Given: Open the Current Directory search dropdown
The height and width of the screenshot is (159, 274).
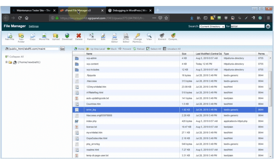Looking at the screenshot, I should point(212,26).
